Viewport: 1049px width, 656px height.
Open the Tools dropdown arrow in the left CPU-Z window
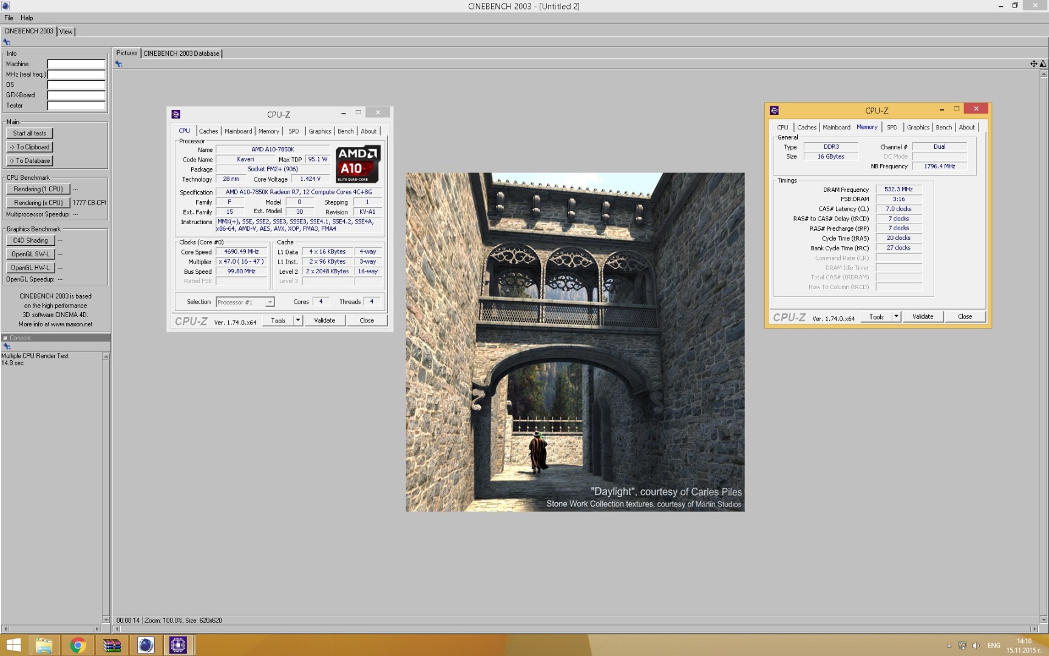pos(298,320)
